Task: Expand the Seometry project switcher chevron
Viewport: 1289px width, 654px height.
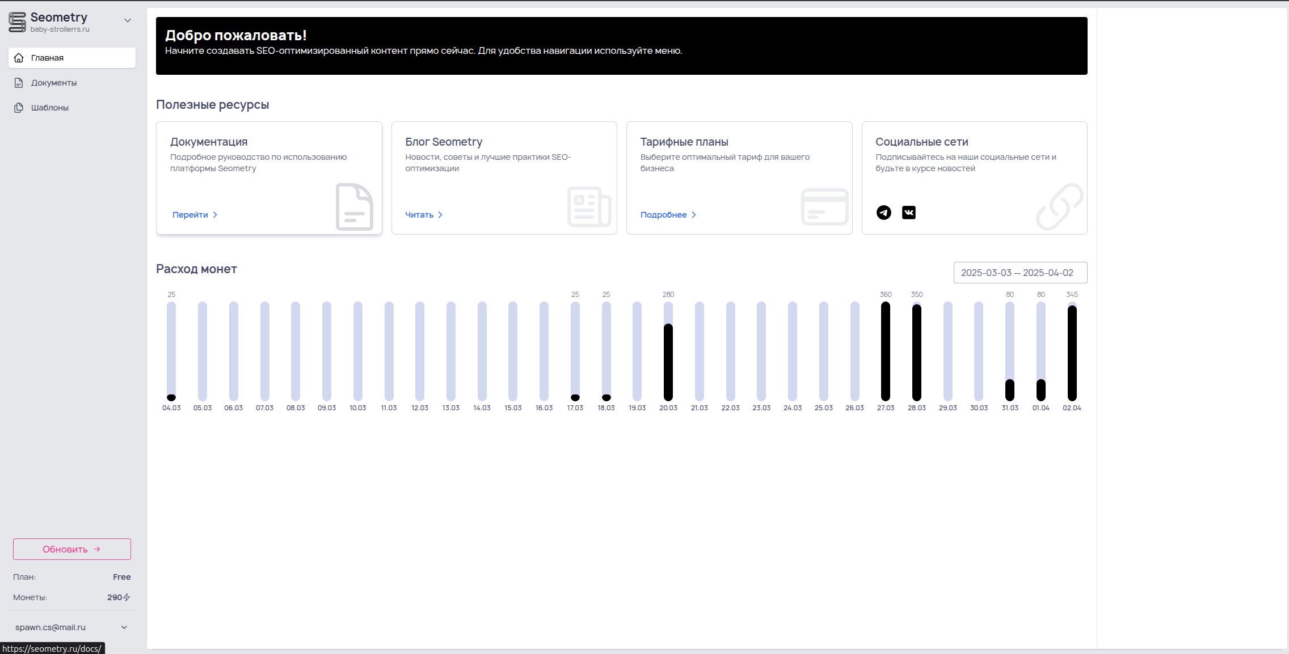Action: (128, 20)
